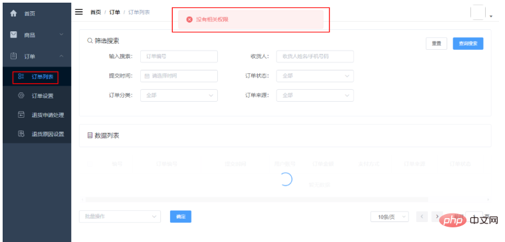This screenshot has width=505, height=242.
Task: Click the calendar icon in 提交时间 field
Action: click(x=147, y=76)
